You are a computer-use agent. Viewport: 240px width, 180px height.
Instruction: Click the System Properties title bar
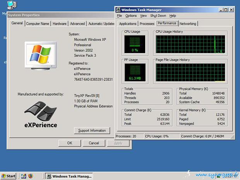pyautogui.click(x=61, y=15)
